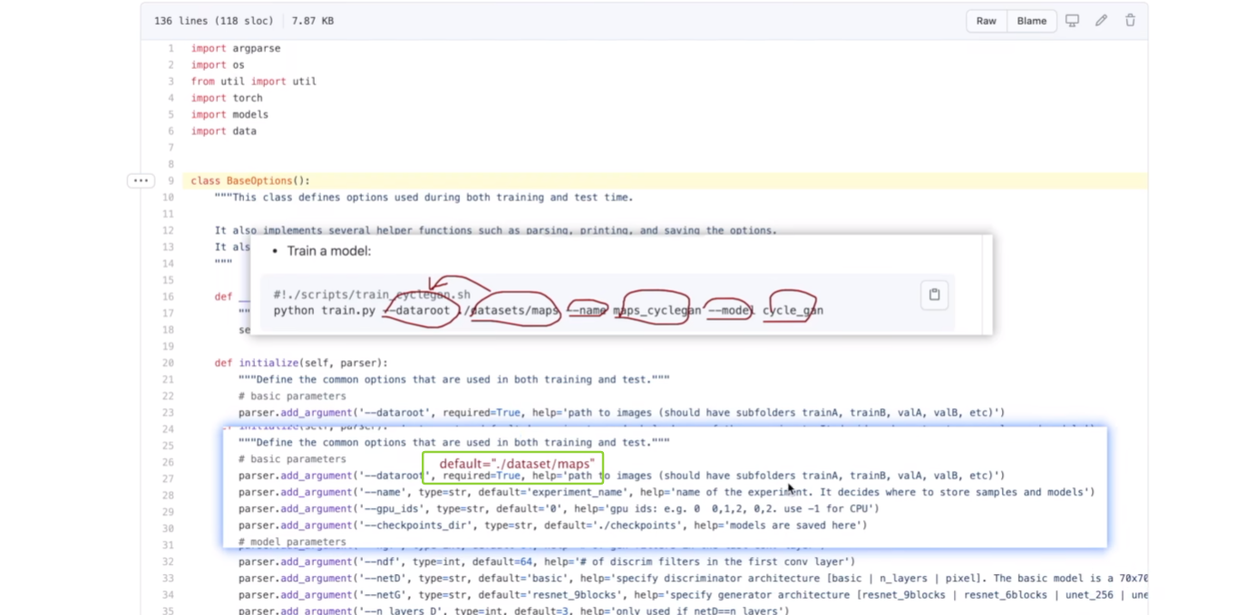Open this file in GitHub Desktop
1256x615 pixels.
coord(1072,21)
